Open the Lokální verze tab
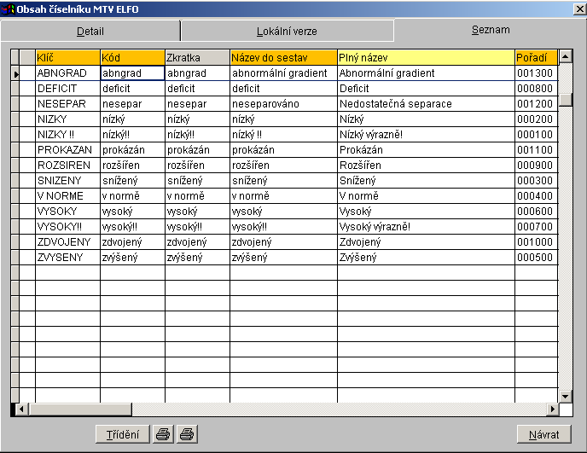587x453 pixels. (287, 31)
